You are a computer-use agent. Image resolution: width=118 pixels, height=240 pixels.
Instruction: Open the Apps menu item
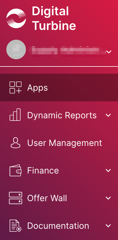[x=59, y=87]
